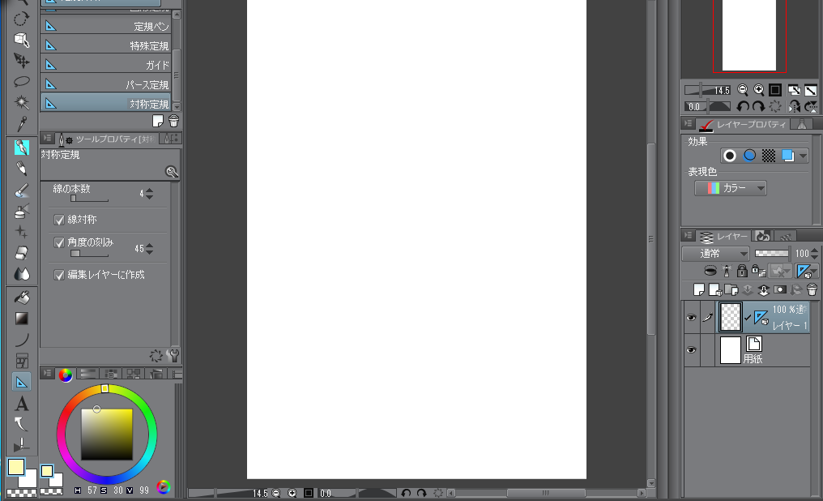
Task: Switch to the color slider tab
Action: [x=87, y=374]
